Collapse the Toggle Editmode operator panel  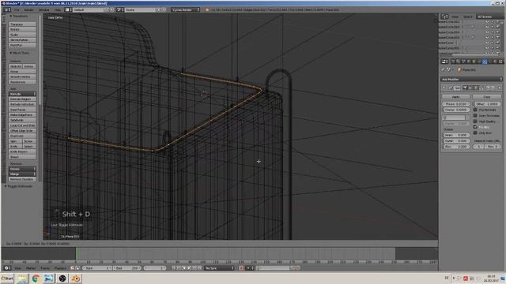coord(6,186)
